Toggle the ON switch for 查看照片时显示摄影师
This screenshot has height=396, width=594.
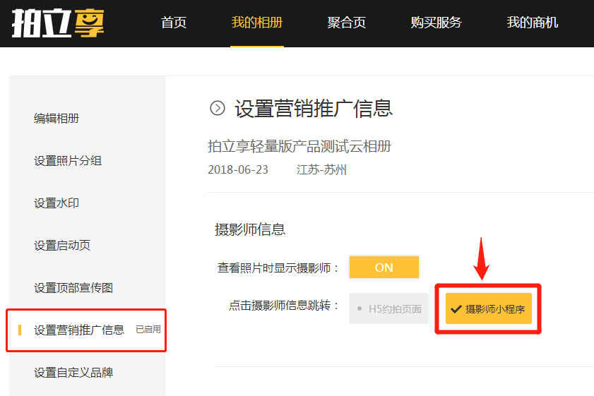[x=384, y=268]
